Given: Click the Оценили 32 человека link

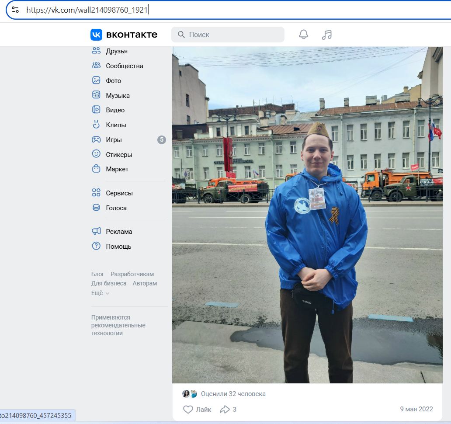Looking at the screenshot, I should coord(233,394).
